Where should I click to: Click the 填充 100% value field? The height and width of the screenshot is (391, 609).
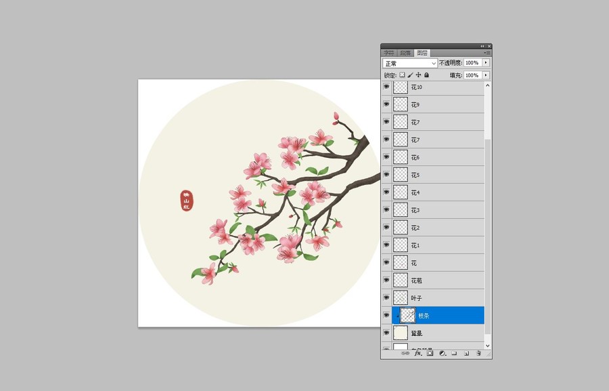[x=473, y=75]
